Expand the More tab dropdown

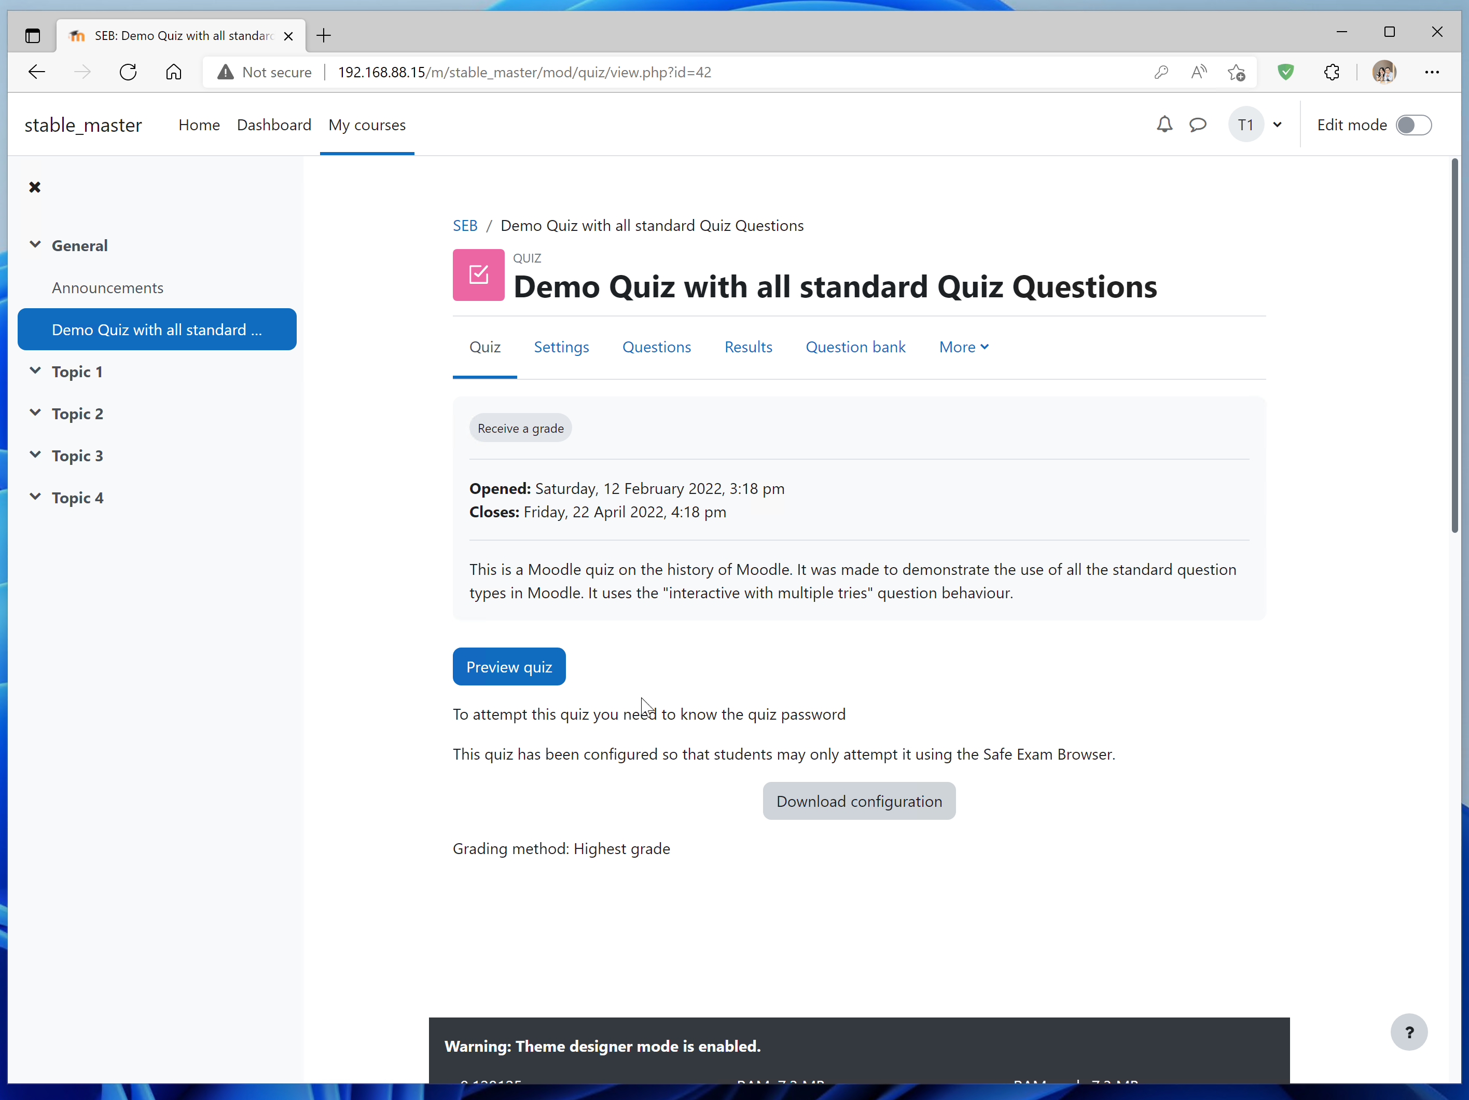[x=964, y=347]
